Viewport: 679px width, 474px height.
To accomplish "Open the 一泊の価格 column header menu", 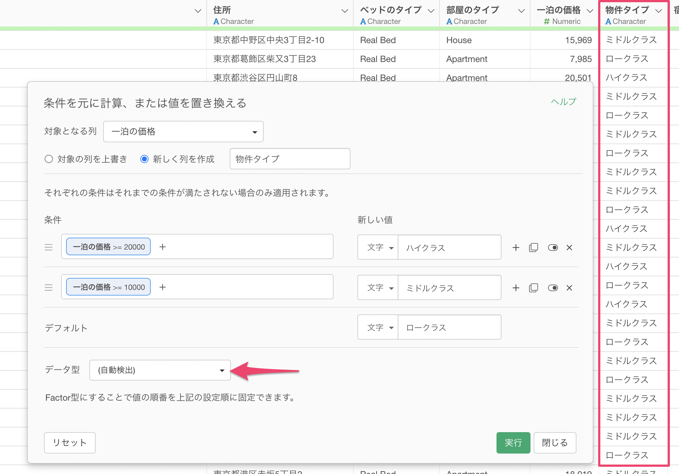I will pos(590,11).
